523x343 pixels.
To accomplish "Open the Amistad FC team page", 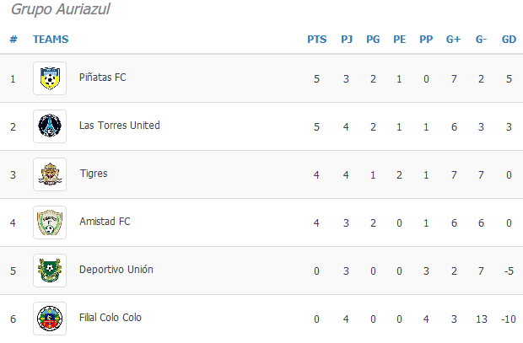I will coord(105,222).
